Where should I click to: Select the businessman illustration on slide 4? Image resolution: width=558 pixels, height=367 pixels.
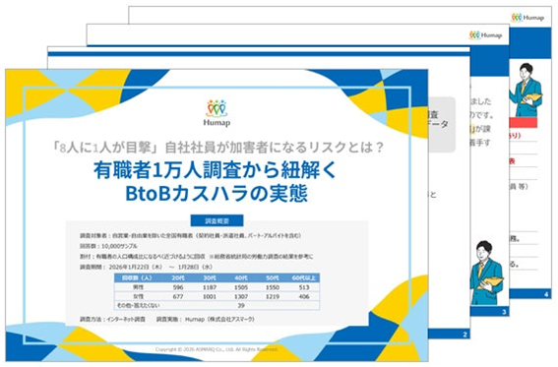(x=526, y=91)
